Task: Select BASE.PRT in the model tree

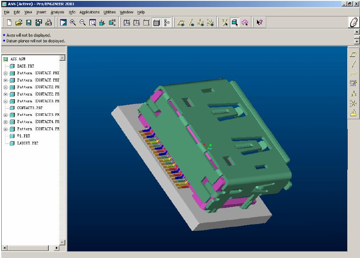Action: pos(25,66)
